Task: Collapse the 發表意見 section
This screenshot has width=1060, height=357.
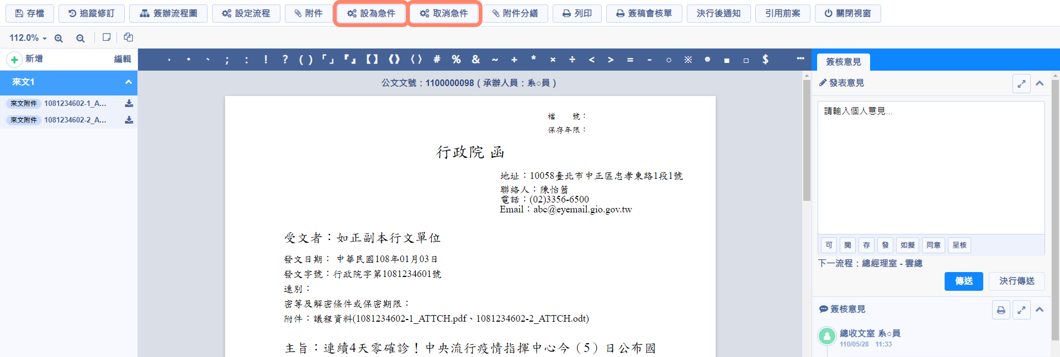Action: [x=1040, y=83]
